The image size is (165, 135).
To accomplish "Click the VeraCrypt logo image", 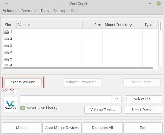I will 10,104.
